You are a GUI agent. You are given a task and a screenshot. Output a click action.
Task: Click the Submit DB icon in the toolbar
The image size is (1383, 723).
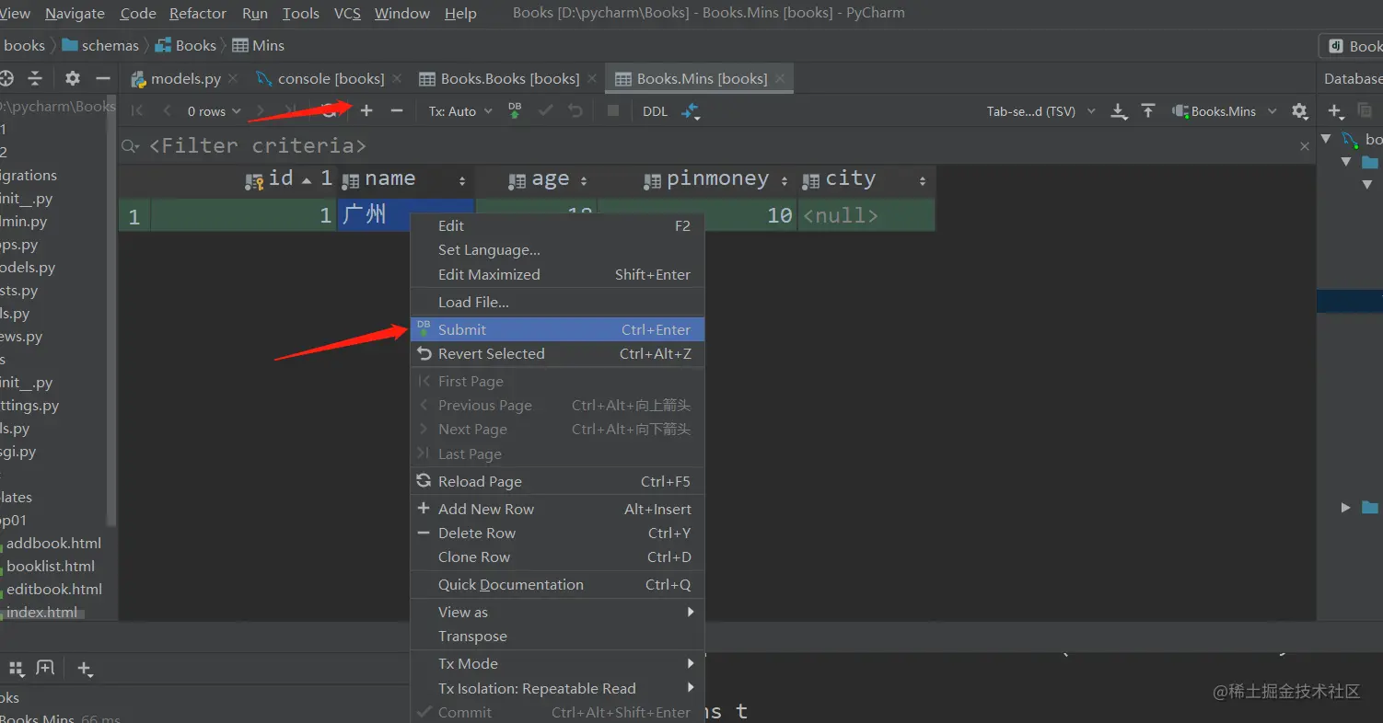tap(515, 111)
